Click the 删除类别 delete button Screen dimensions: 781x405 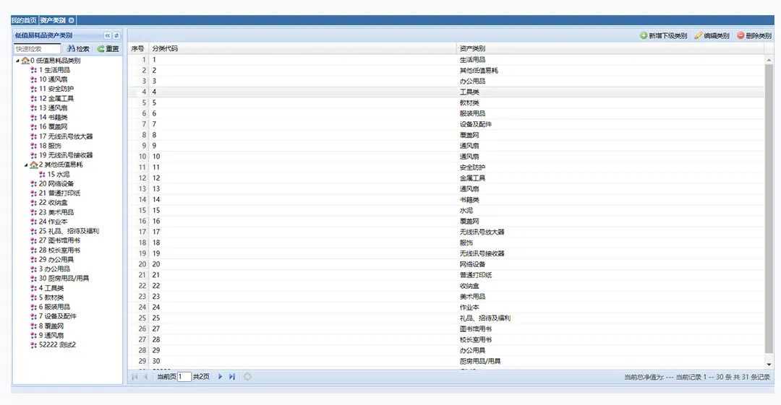coord(754,36)
